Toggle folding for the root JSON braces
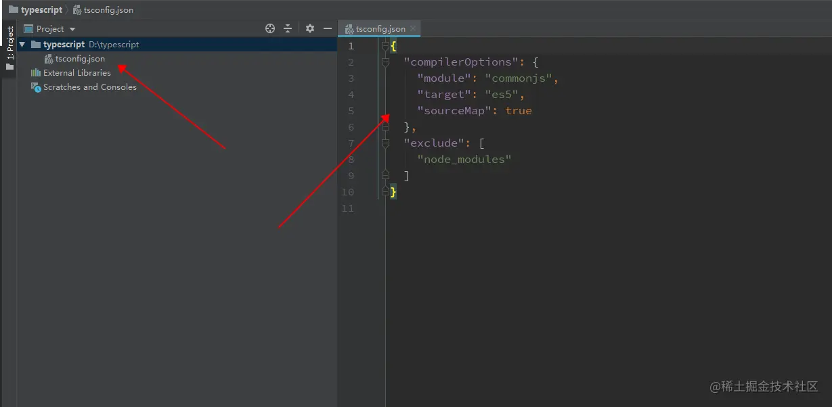 tap(385, 45)
